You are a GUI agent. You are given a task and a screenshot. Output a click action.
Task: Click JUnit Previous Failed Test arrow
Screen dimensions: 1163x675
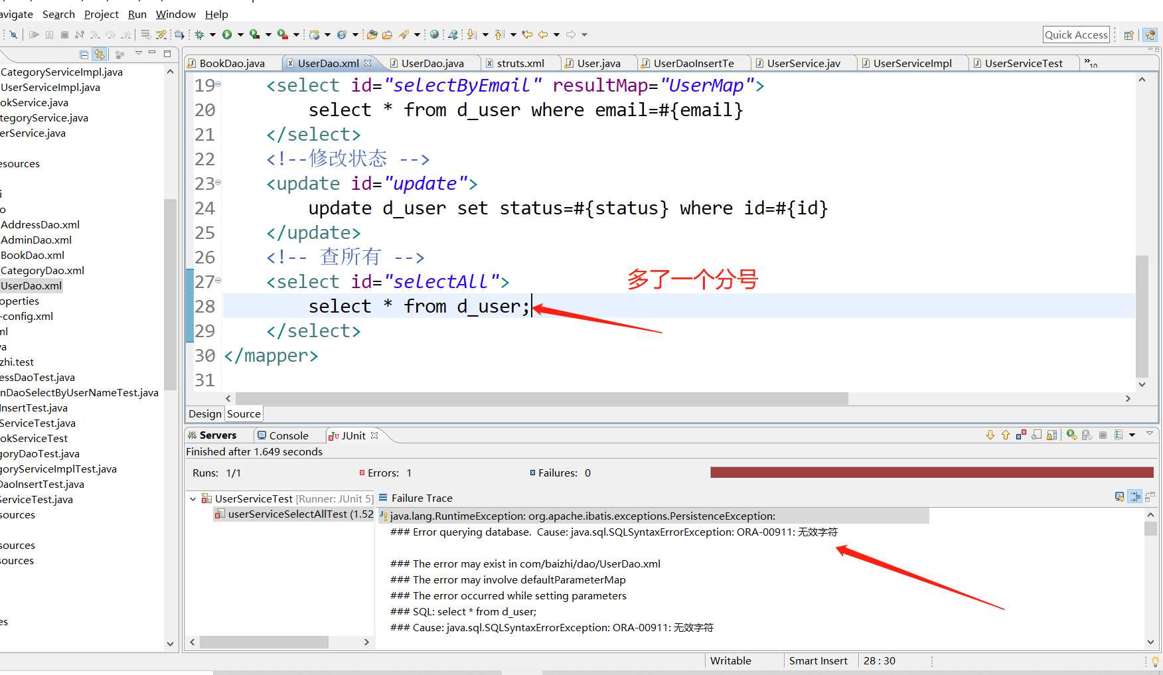tap(1006, 435)
